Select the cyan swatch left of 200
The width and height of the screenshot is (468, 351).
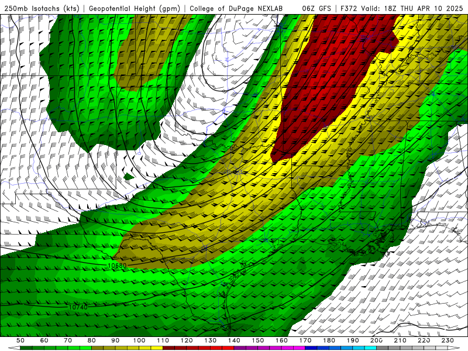tap(370, 348)
